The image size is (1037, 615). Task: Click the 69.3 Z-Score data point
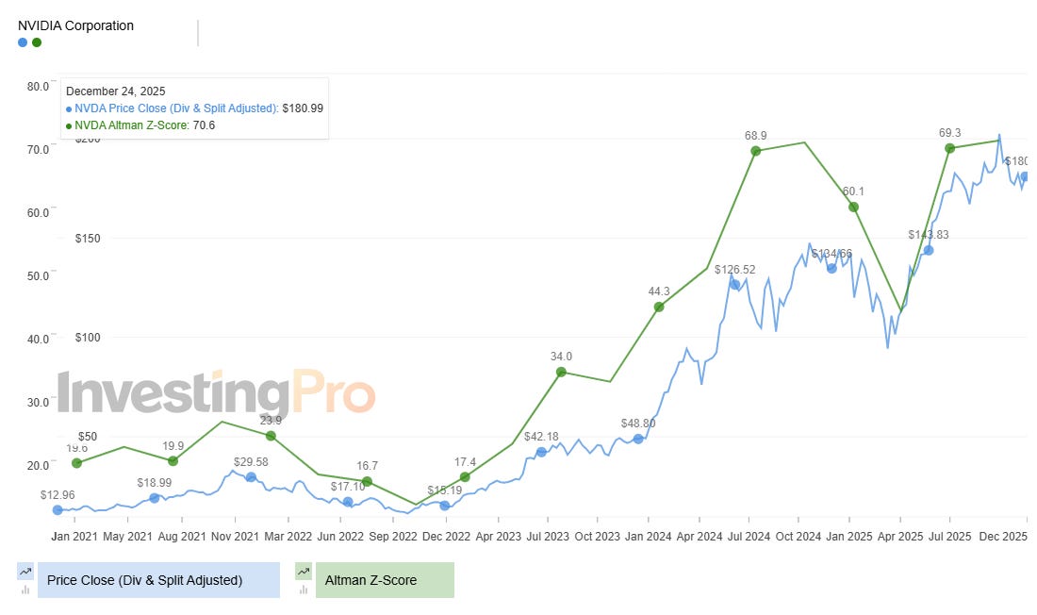click(949, 148)
